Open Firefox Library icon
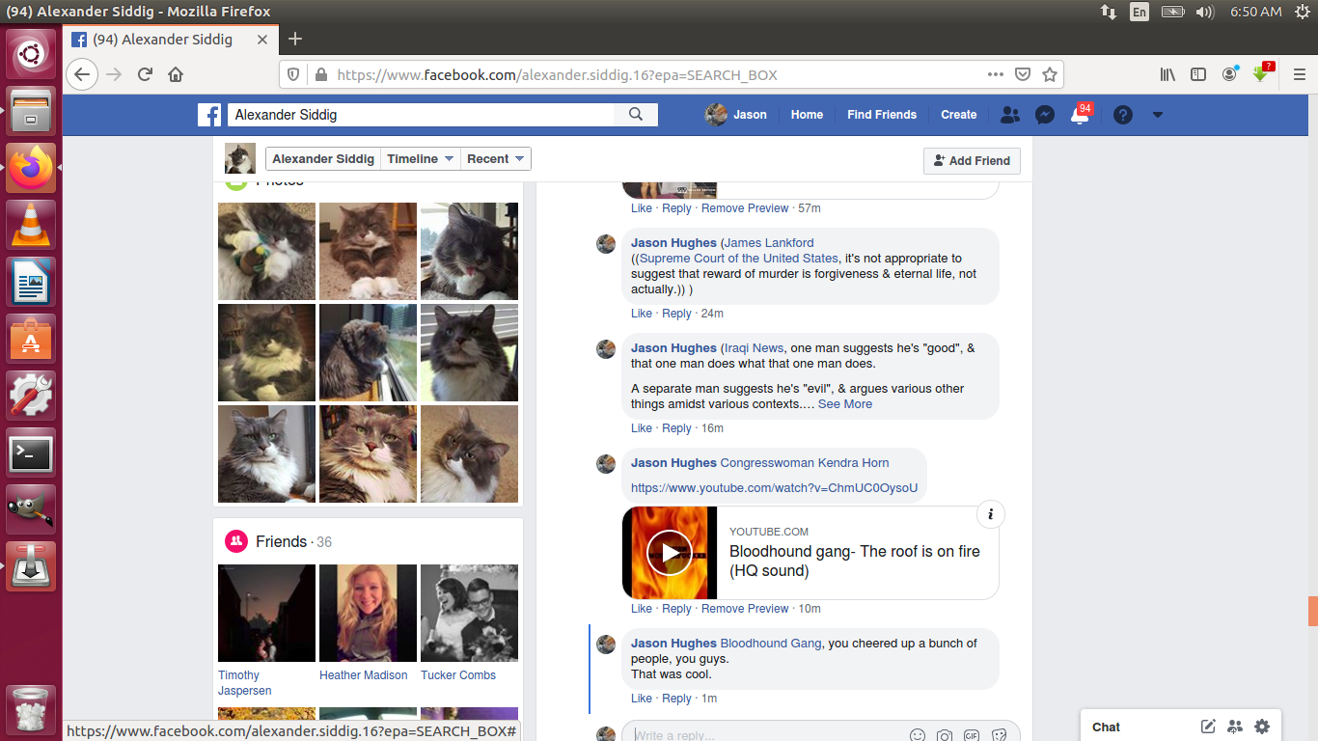1318x741 pixels. pyautogui.click(x=1167, y=74)
